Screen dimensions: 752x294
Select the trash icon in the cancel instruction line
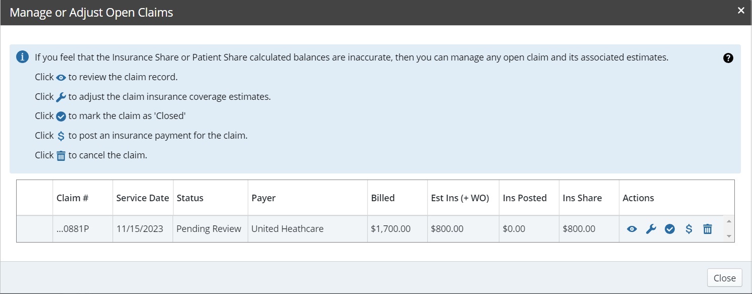tap(61, 154)
